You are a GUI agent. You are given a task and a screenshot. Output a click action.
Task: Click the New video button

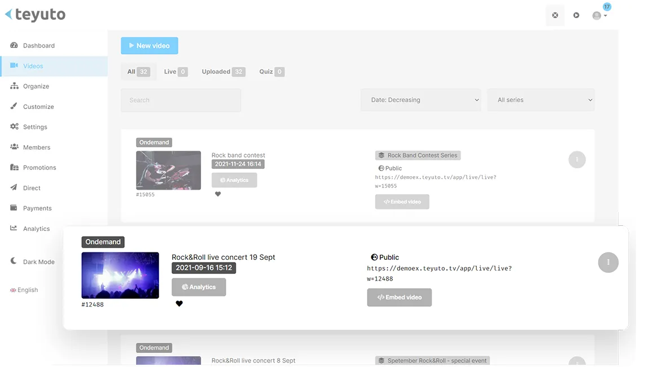coord(149,45)
